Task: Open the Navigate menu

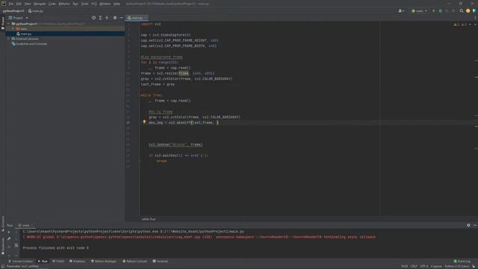Action: [x=40, y=4]
